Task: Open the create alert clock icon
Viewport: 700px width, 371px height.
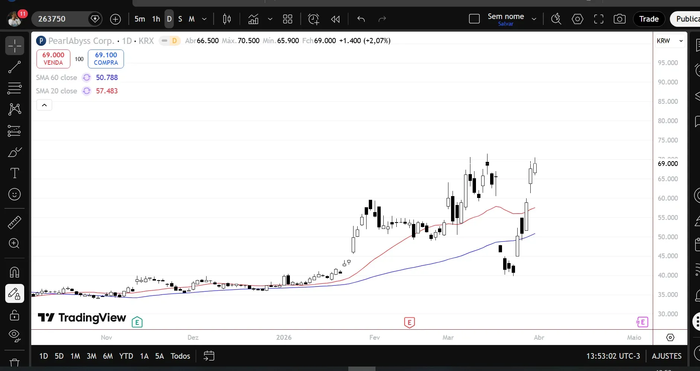Action: pos(313,19)
